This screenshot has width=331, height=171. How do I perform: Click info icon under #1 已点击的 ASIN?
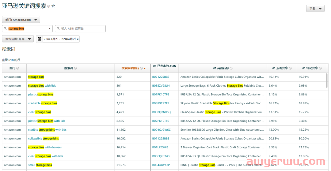coord(165,70)
